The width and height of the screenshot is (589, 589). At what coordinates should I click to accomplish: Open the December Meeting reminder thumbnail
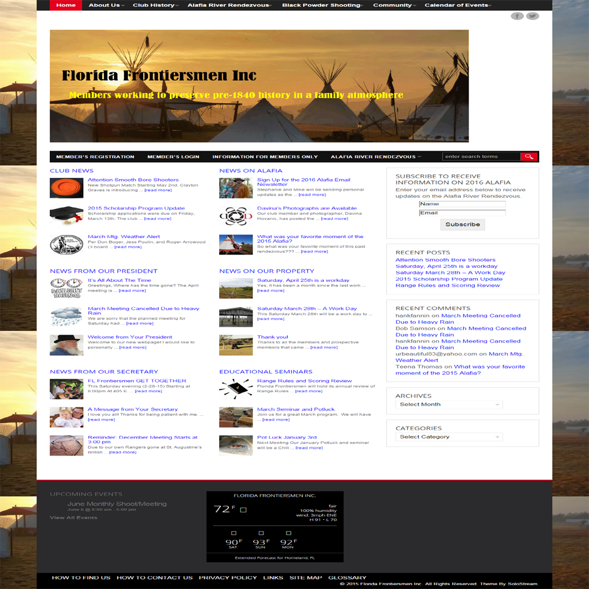[x=66, y=446]
